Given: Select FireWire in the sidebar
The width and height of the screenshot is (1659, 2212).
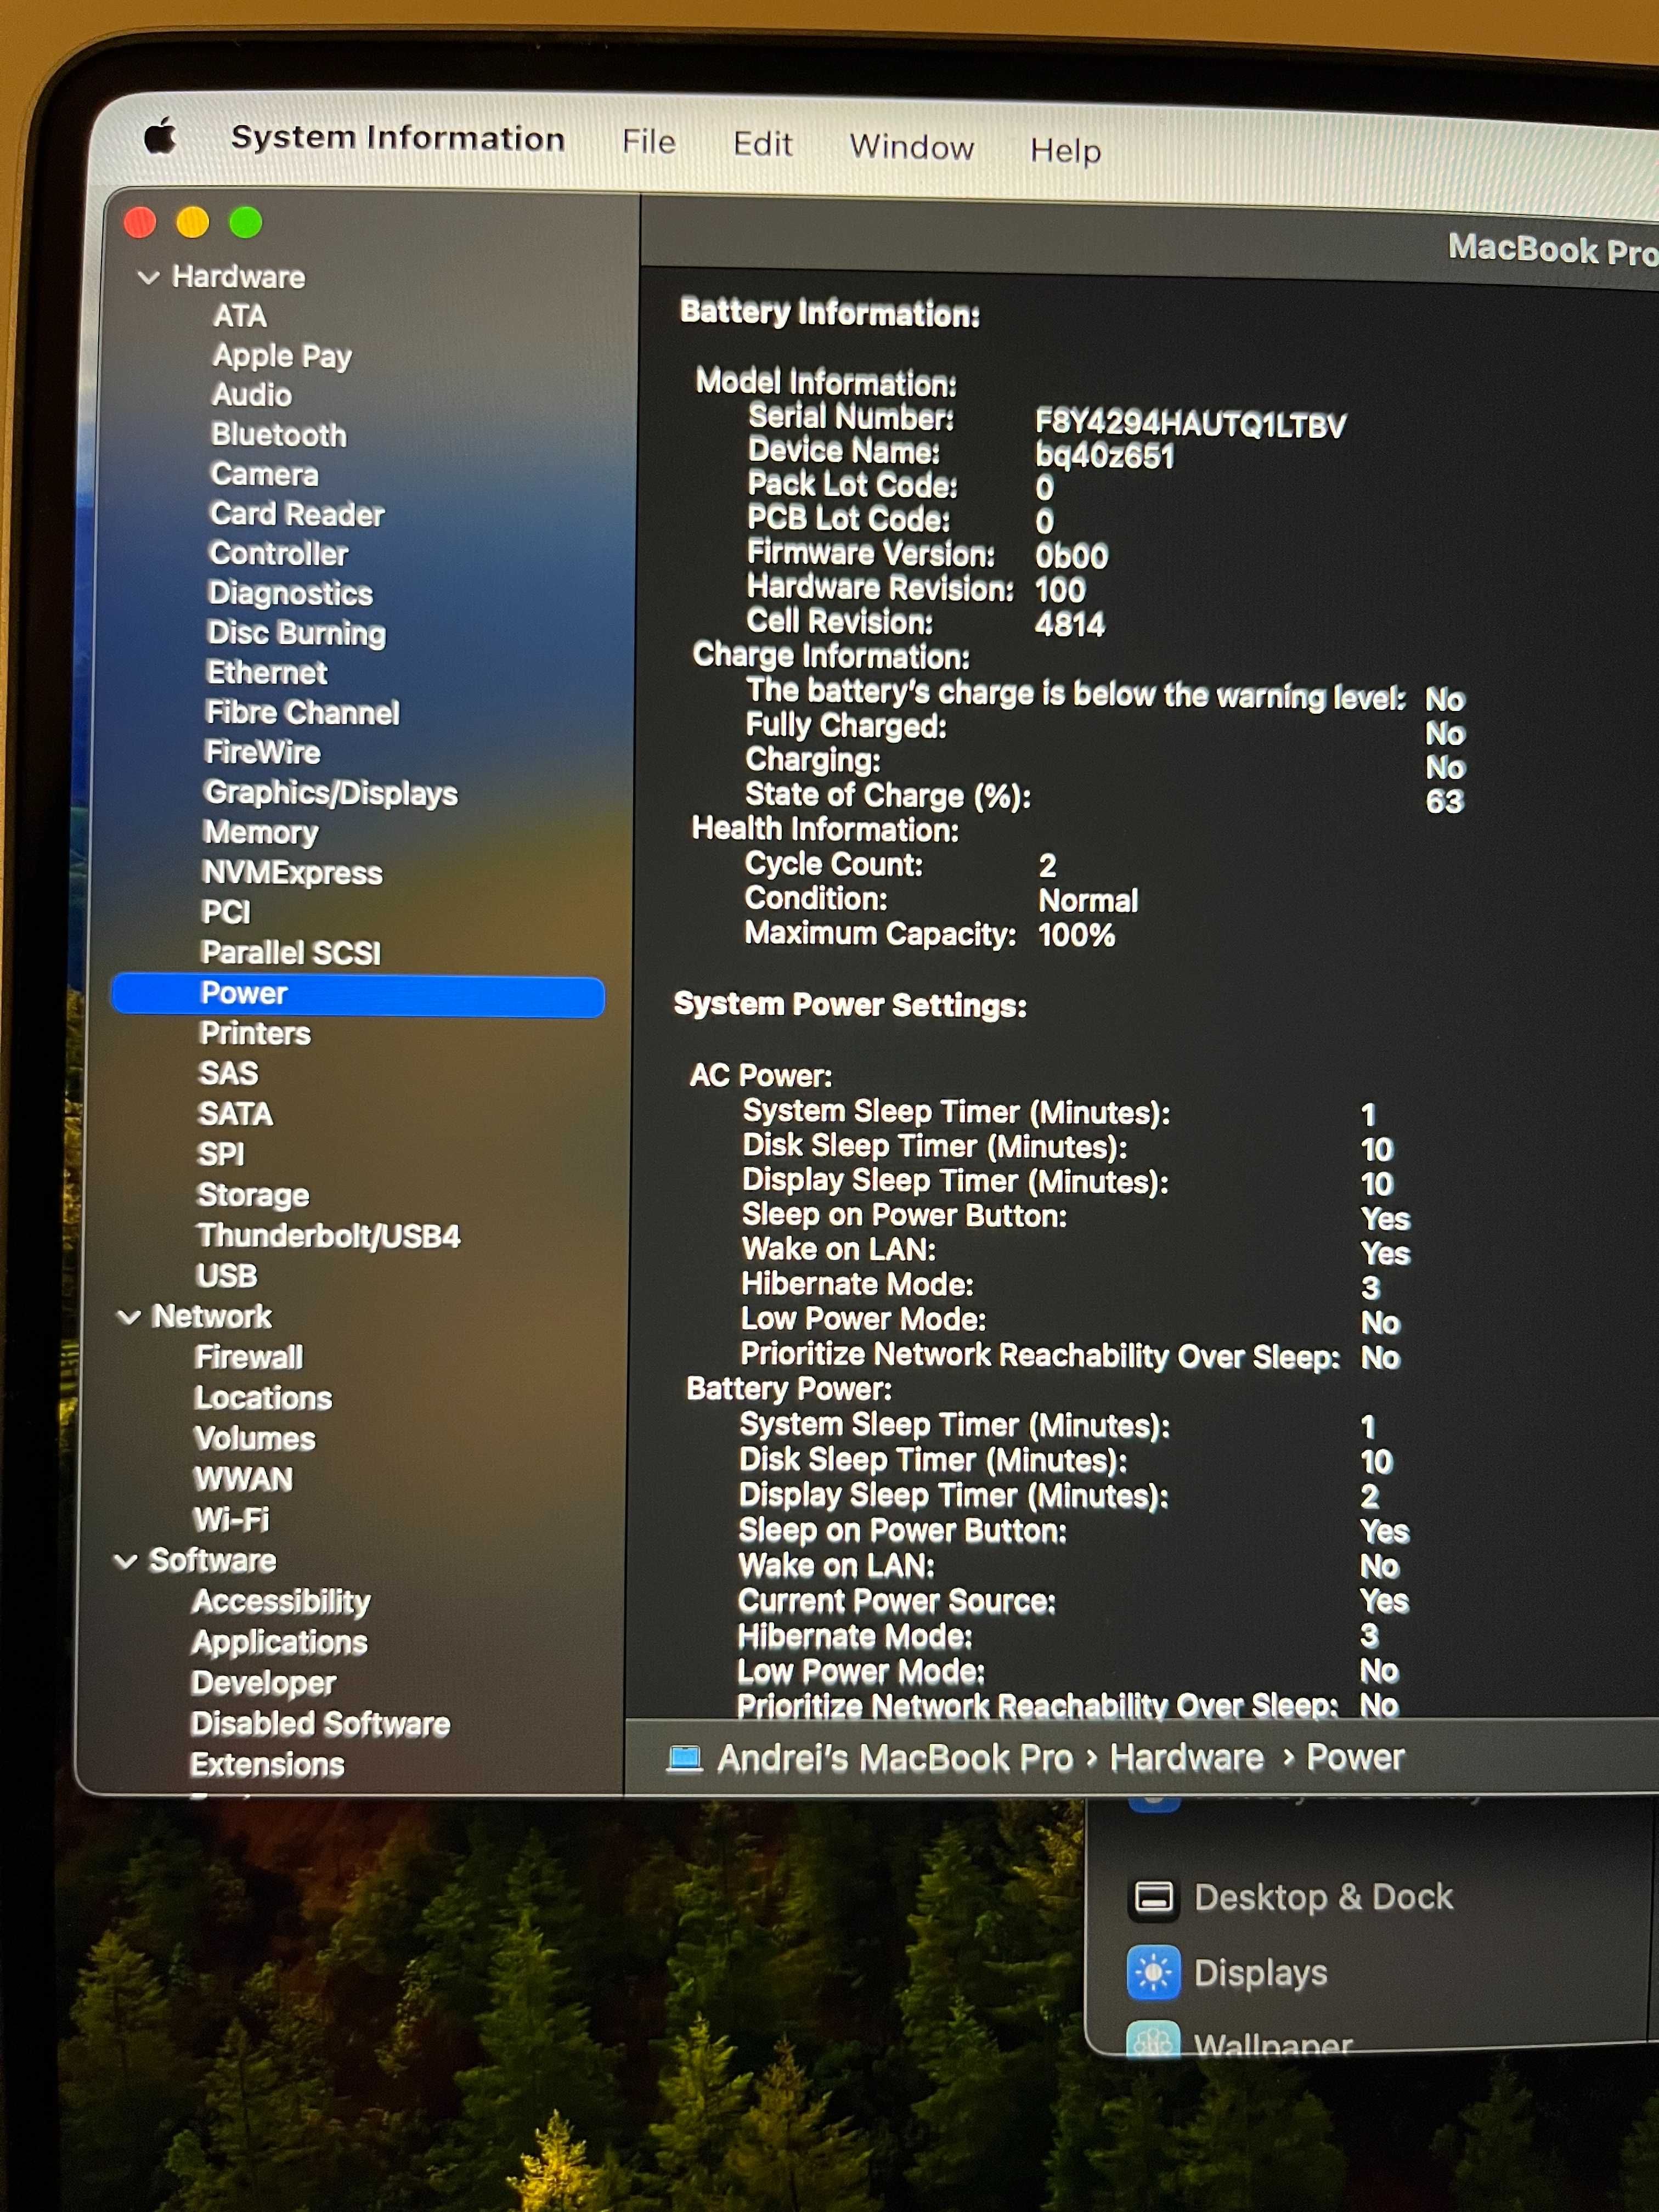Looking at the screenshot, I should (262, 752).
